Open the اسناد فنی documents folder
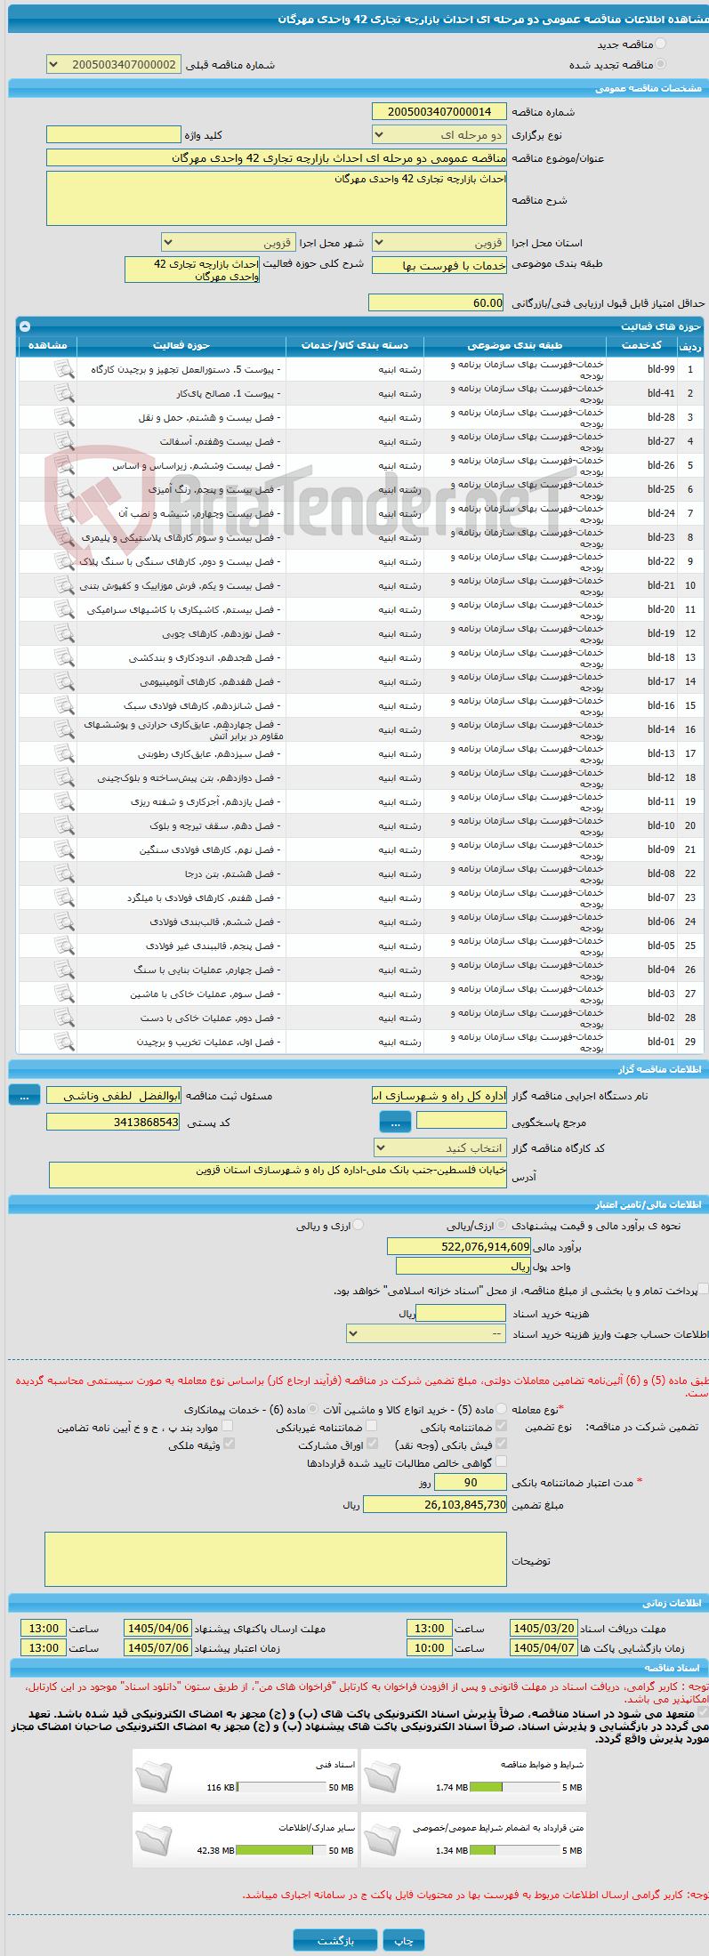 pos(154,1776)
